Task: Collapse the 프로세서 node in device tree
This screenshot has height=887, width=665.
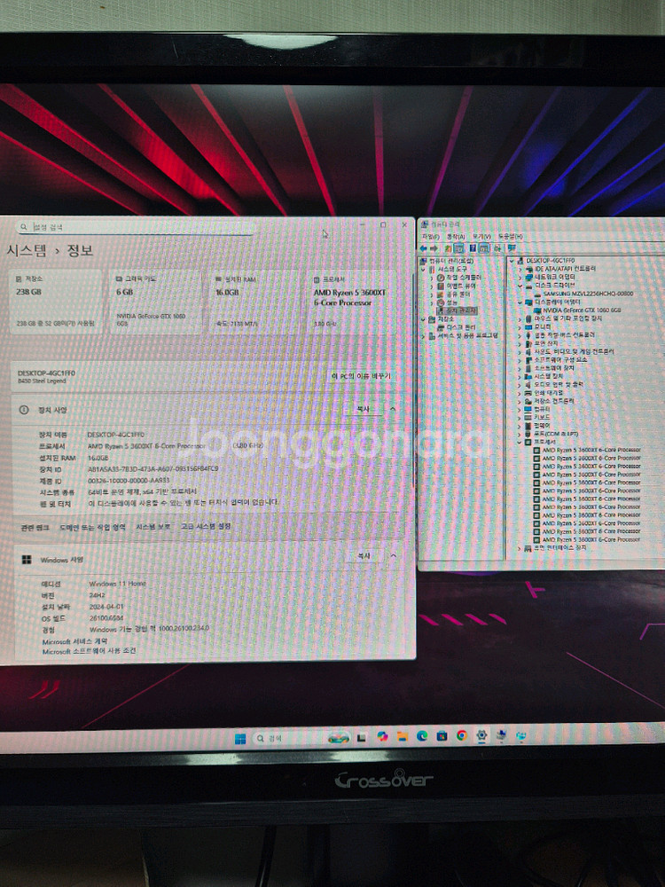Action: click(519, 441)
